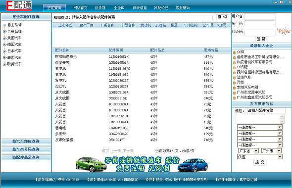Click the 查询 search button

222,17
